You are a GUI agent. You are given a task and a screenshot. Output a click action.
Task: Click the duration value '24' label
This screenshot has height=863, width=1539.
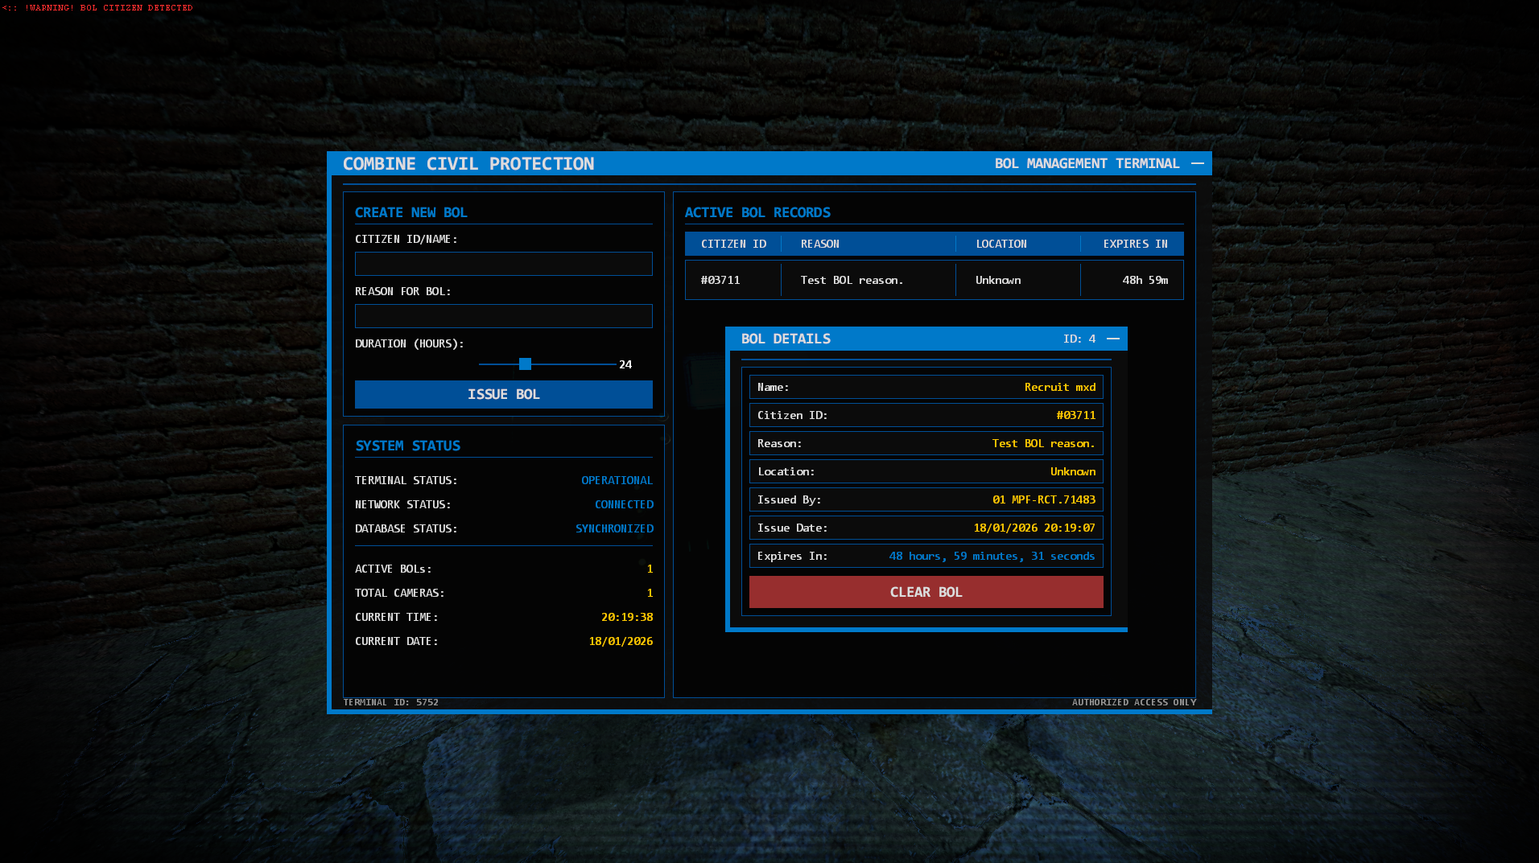pyautogui.click(x=625, y=364)
